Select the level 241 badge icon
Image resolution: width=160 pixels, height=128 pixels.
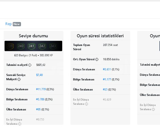(31, 46)
